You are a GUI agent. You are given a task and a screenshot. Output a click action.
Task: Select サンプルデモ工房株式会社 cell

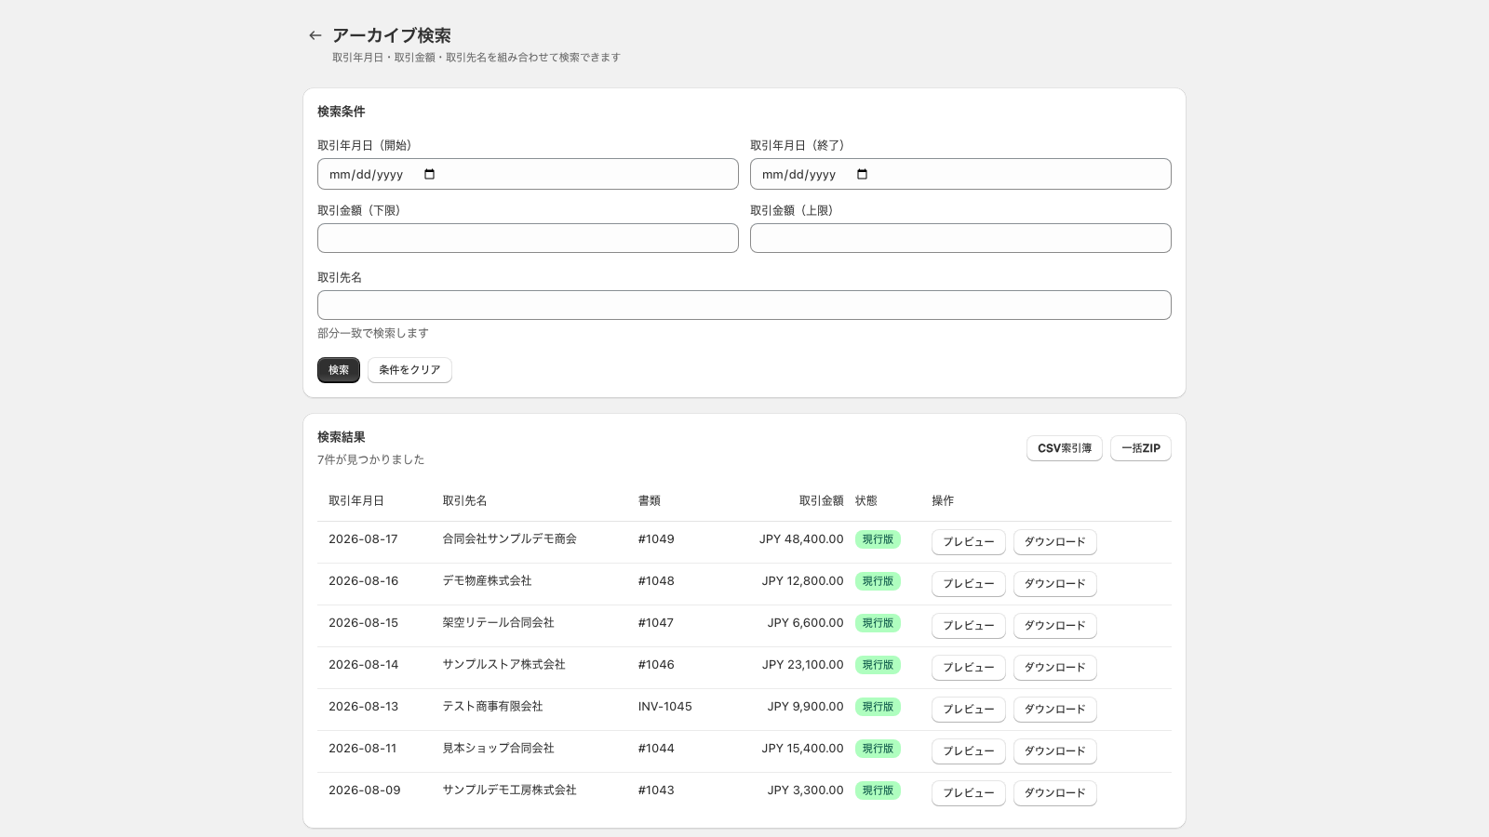point(509,790)
